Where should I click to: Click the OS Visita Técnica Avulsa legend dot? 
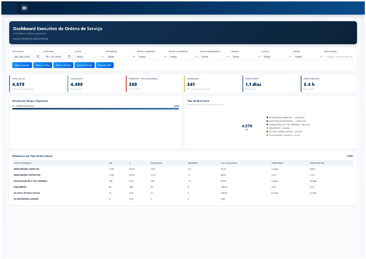point(267,132)
